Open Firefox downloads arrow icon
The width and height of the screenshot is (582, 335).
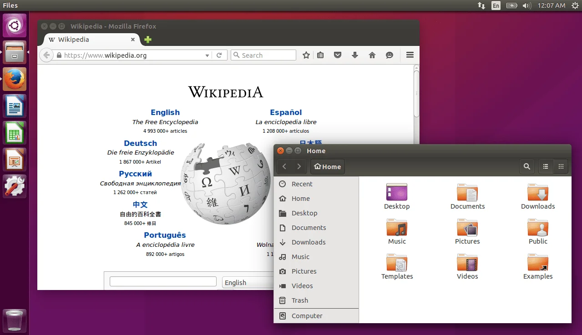click(355, 55)
